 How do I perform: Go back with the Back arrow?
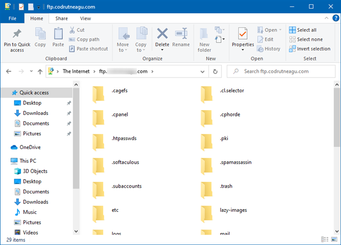pos(9,71)
